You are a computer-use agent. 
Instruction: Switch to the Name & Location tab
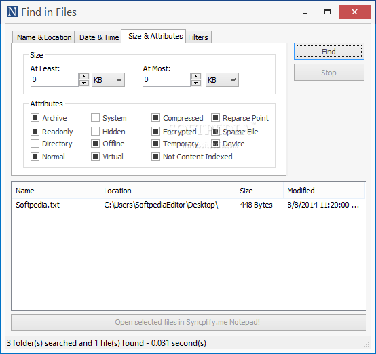coord(44,37)
